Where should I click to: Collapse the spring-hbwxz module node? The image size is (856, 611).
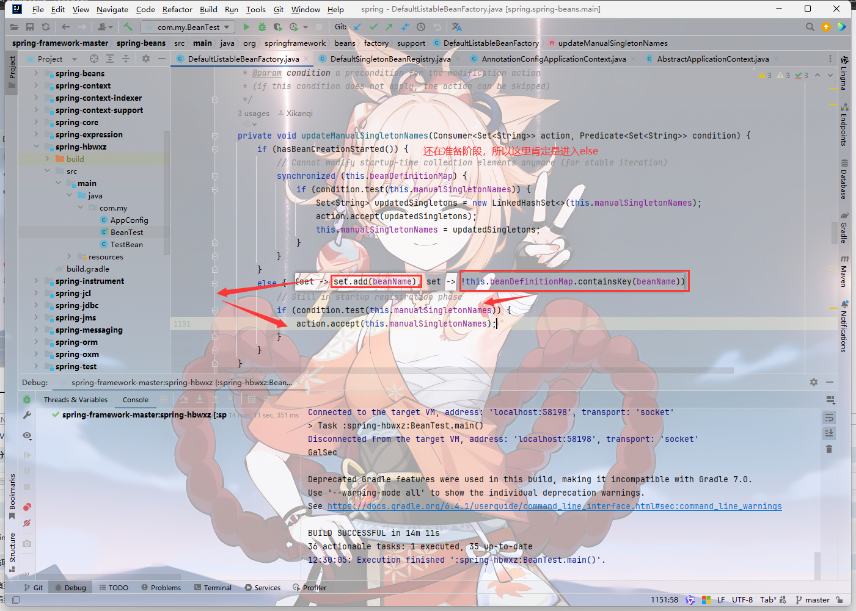pyautogui.click(x=36, y=146)
